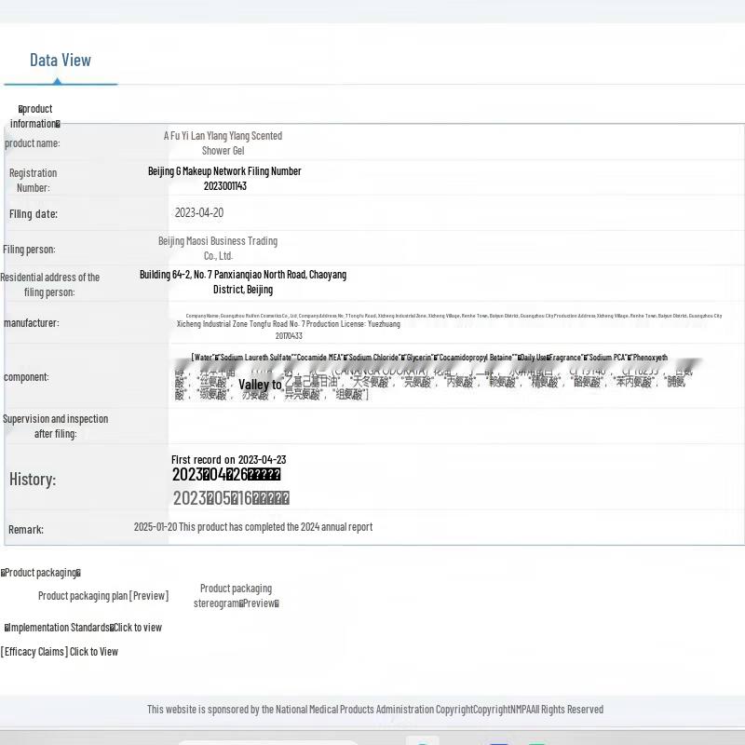Select the First record on 2023-04-23 entry

[x=228, y=459]
